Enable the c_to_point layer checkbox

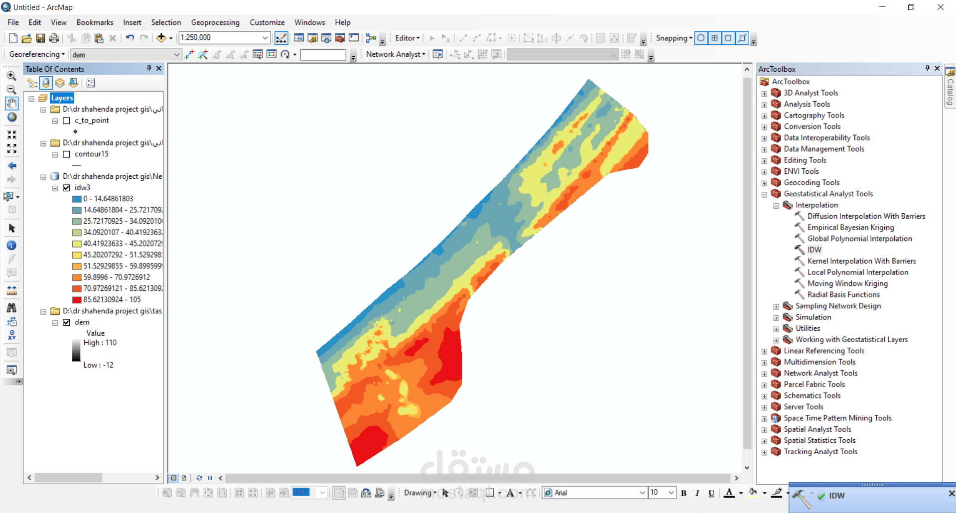[x=66, y=121]
